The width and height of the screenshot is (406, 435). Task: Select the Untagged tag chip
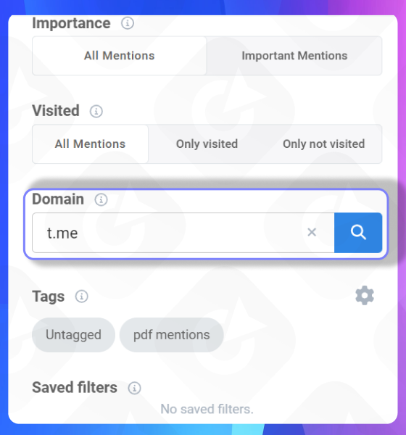click(x=73, y=335)
